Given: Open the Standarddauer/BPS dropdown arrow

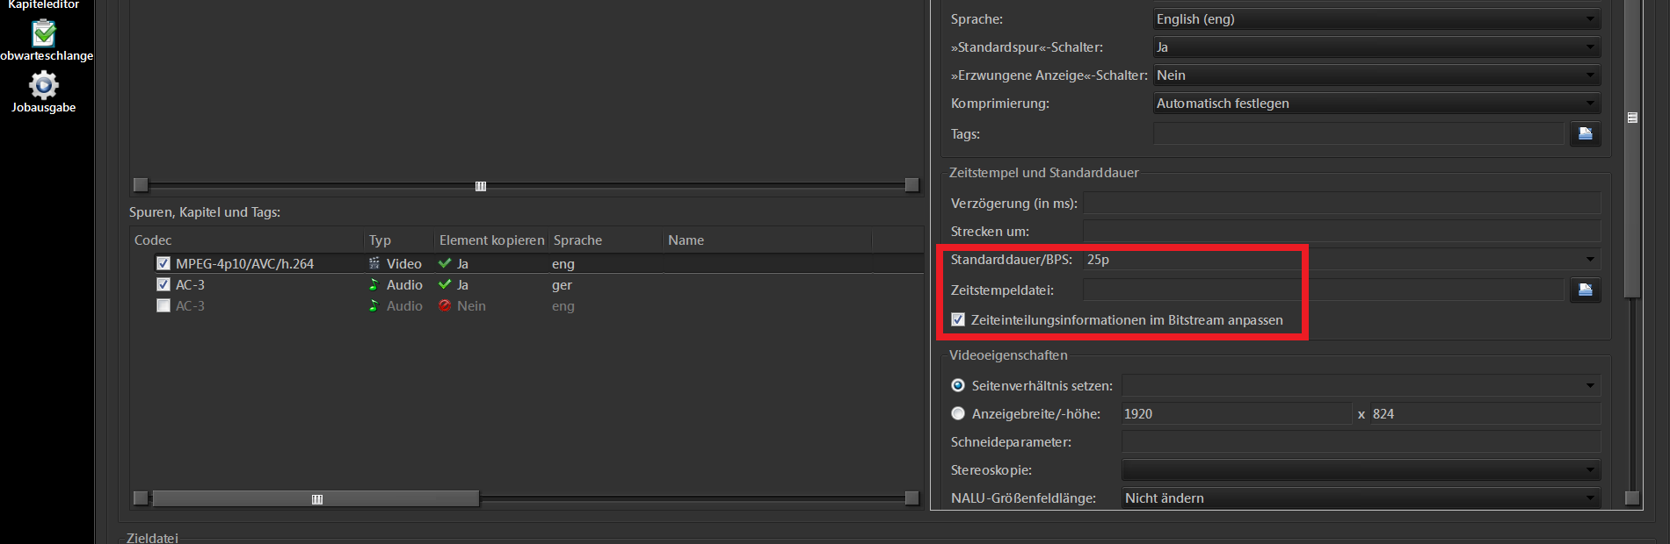Looking at the screenshot, I should [1589, 260].
